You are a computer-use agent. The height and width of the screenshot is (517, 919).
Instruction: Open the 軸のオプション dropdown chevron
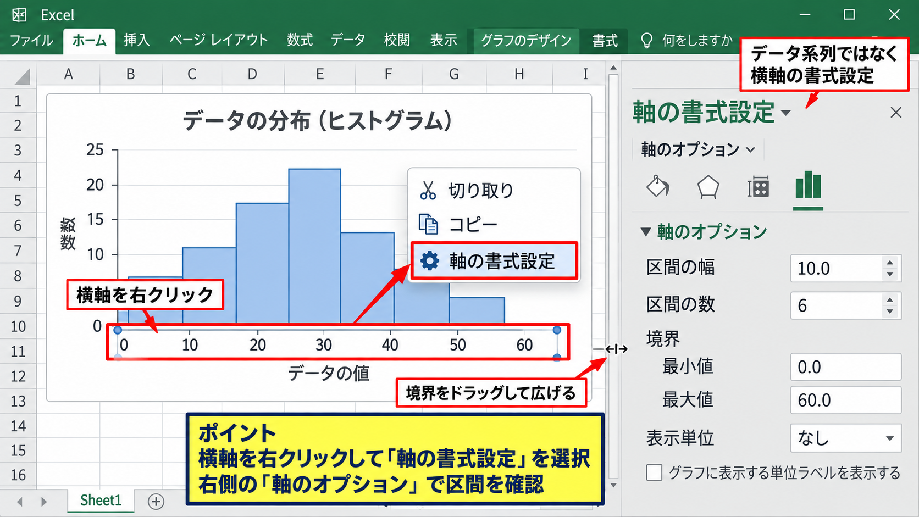[x=751, y=149]
